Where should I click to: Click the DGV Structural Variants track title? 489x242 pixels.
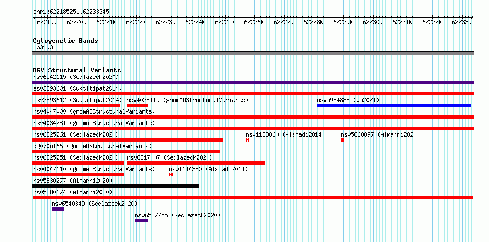pos(77,70)
